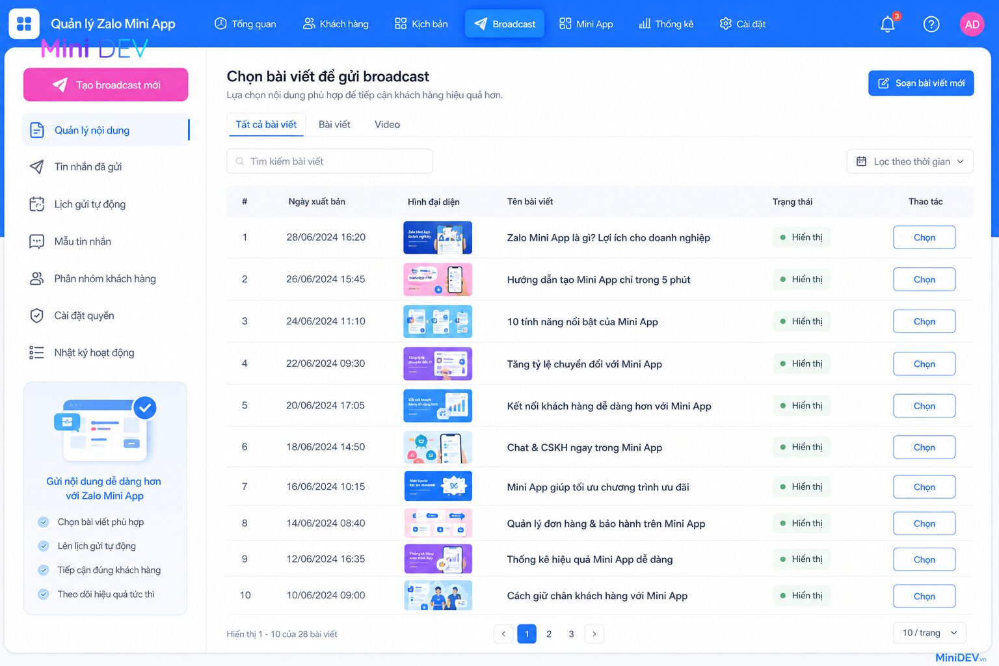The height and width of the screenshot is (666, 999).
Task: Open the 10 / trang page size dropdown
Action: 929,633
